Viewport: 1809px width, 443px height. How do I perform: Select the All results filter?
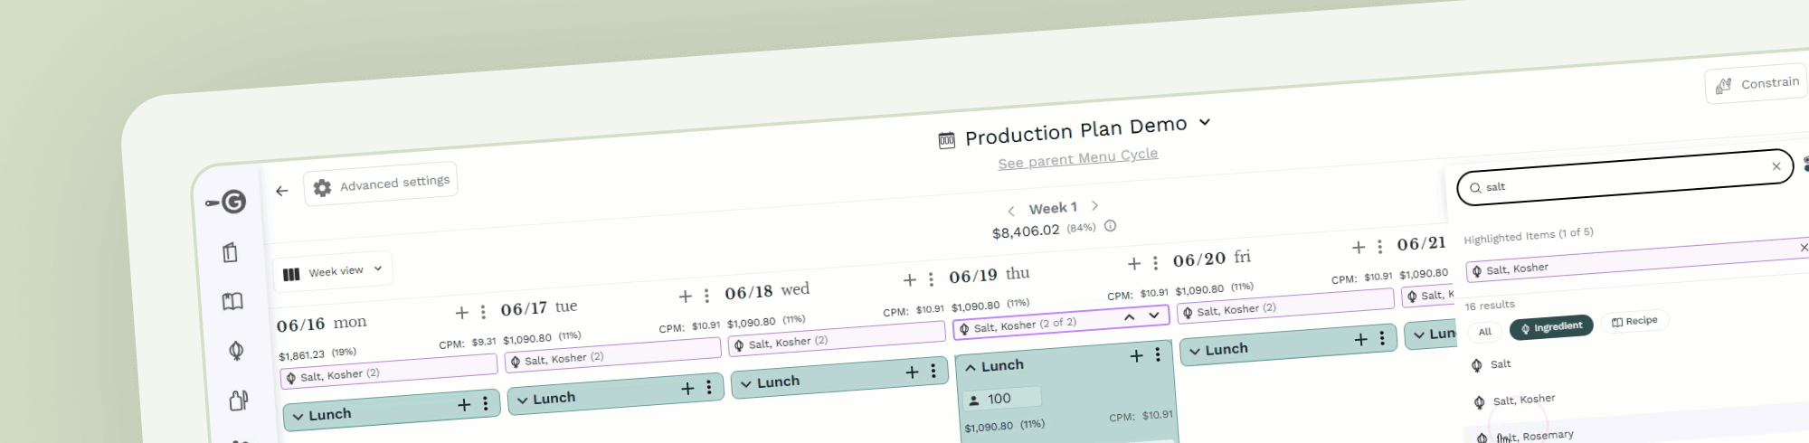coord(1484,332)
